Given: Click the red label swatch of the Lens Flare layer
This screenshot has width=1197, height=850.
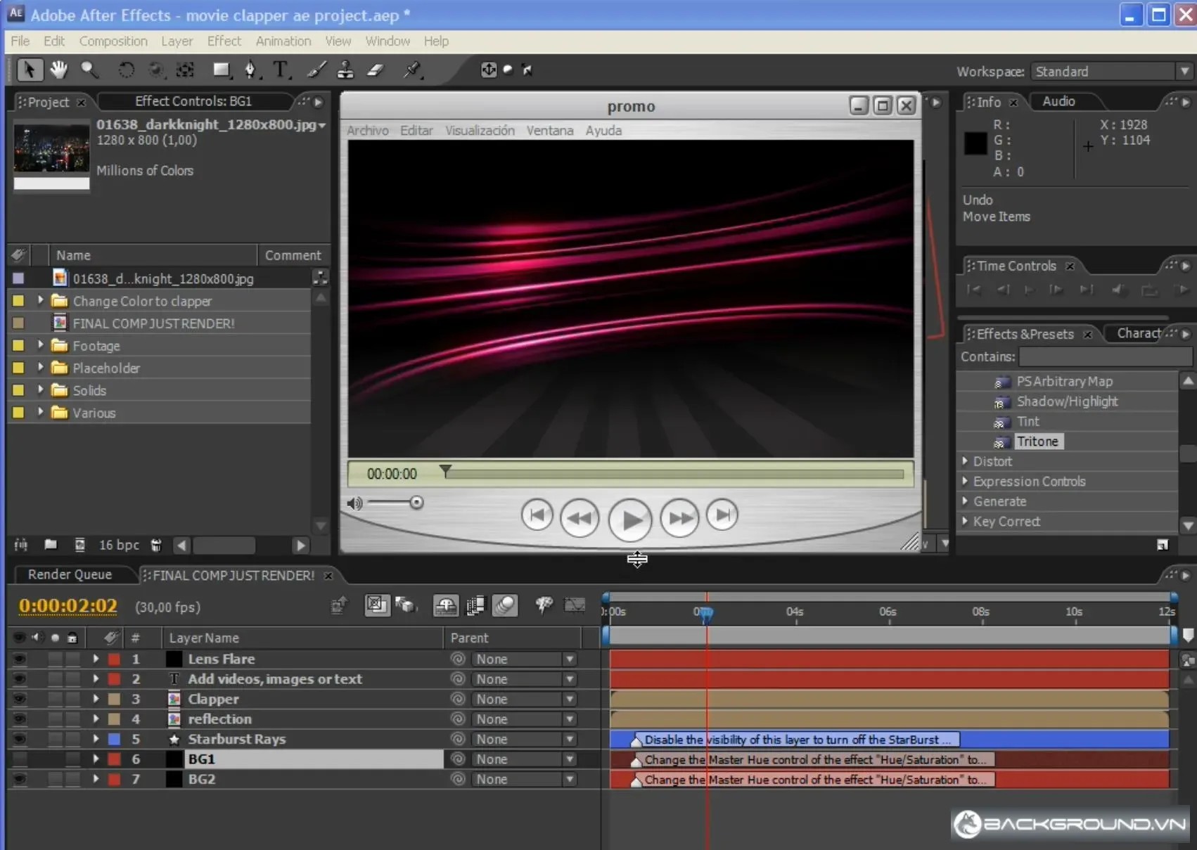Looking at the screenshot, I should 114,659.
